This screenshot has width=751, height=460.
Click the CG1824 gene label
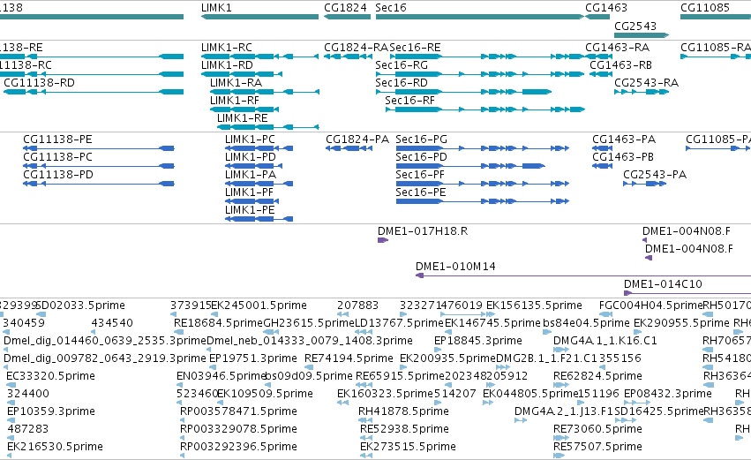pos(345,8)
